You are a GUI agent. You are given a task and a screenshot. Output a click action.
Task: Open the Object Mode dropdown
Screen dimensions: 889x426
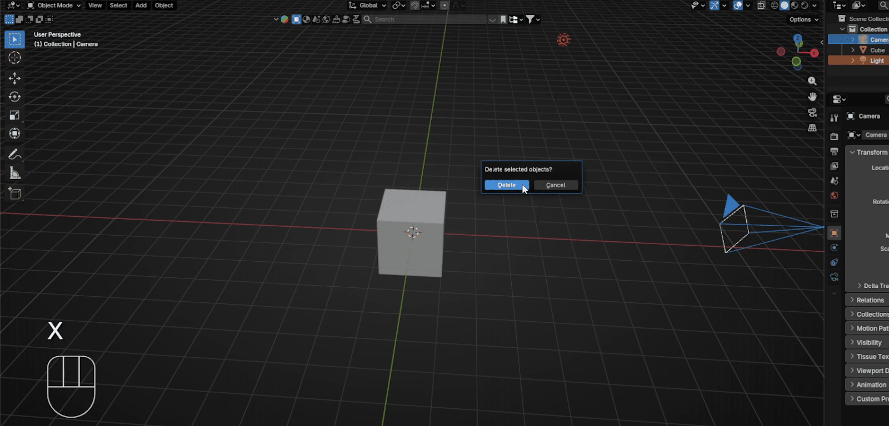pos(54,6)
